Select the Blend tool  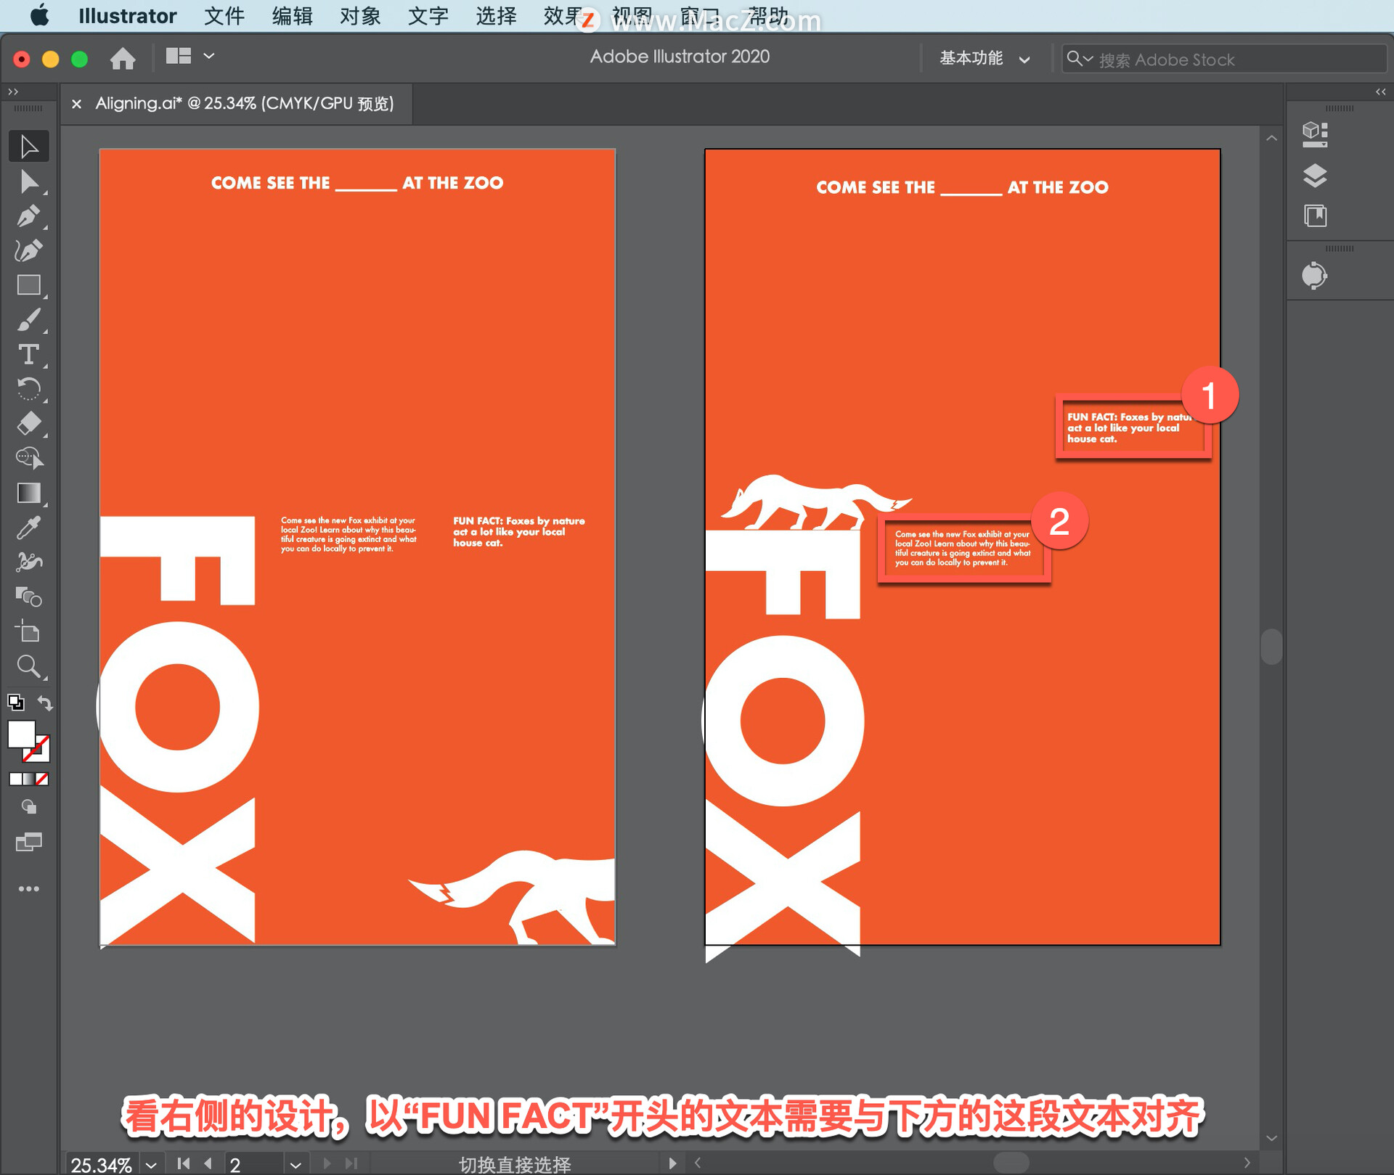click(x=29, y=597)
